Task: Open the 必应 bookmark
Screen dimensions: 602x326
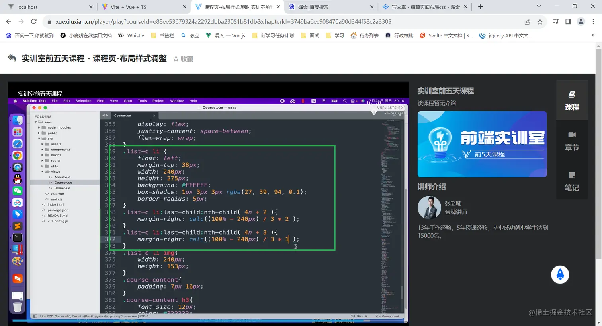Action: (x=190, y=35)
